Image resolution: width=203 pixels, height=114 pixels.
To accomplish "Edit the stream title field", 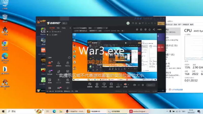I will (x=100, y=28).
